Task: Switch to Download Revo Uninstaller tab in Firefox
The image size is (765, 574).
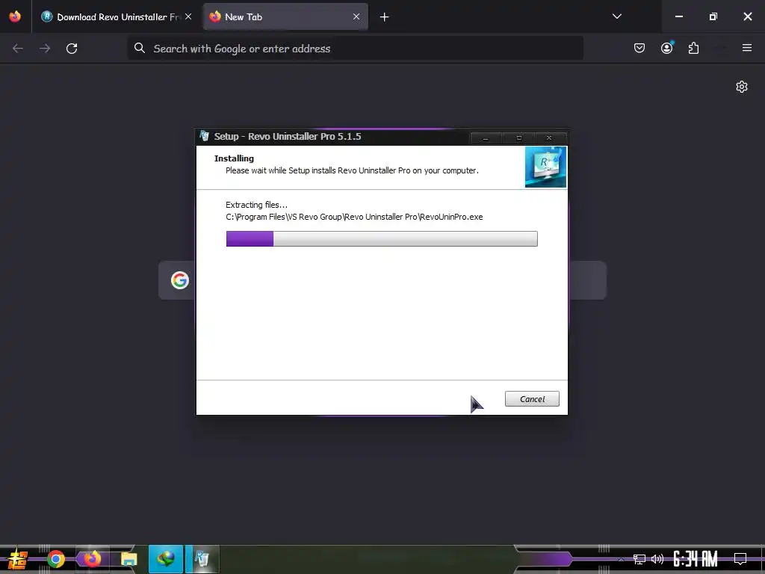Action: click(x=111, y=17)
